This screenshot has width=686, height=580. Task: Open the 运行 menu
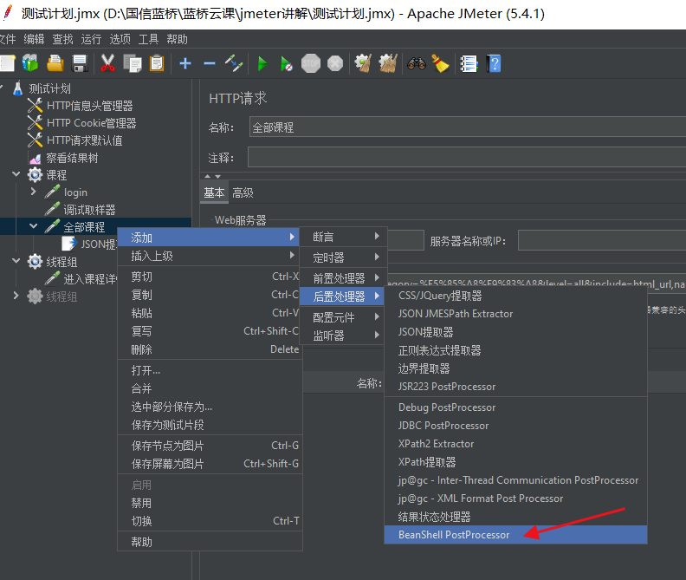click(91, 39)
